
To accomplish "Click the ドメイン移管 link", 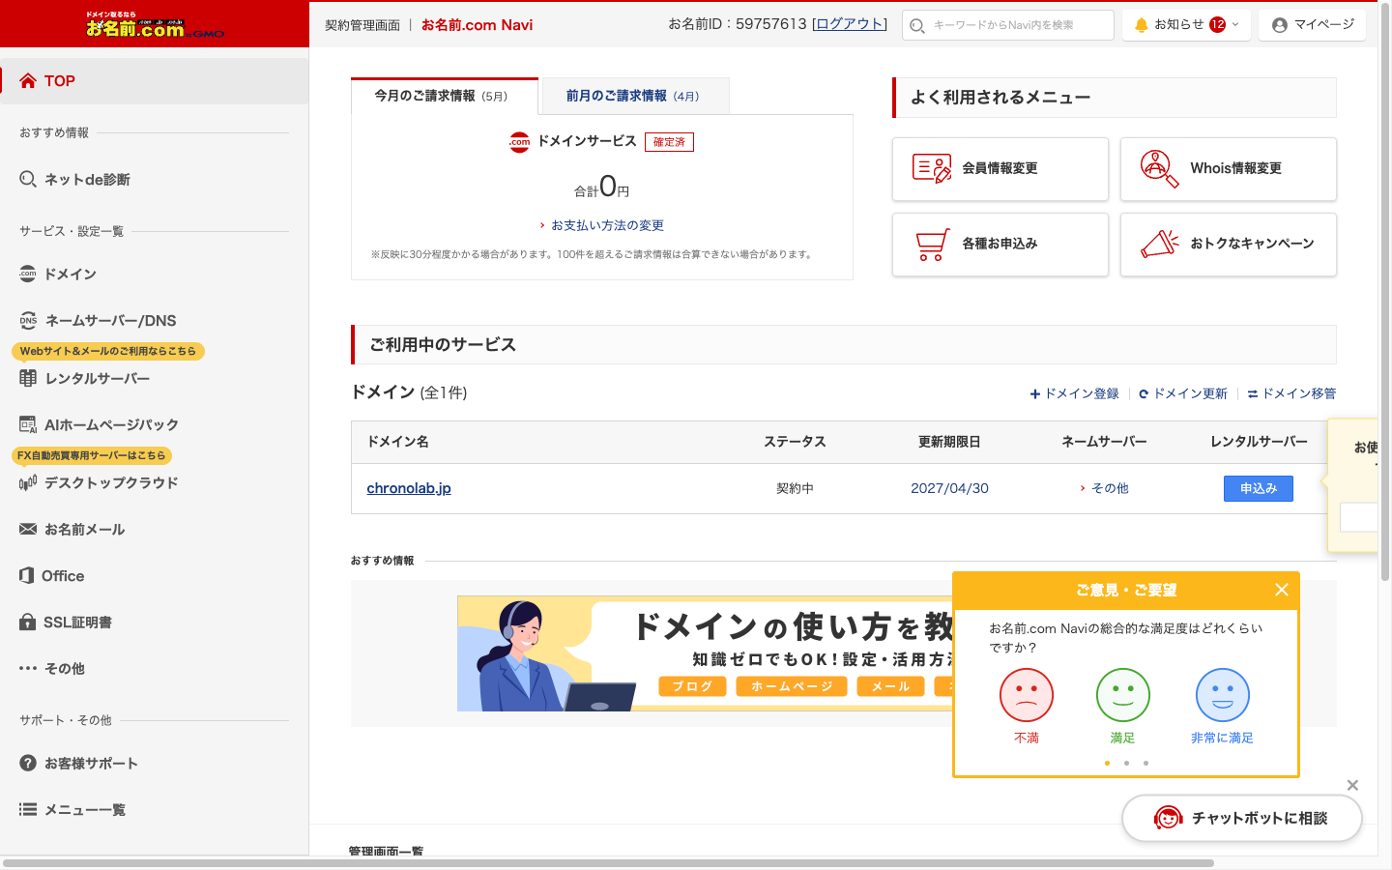I will (x=1292, y=393).
